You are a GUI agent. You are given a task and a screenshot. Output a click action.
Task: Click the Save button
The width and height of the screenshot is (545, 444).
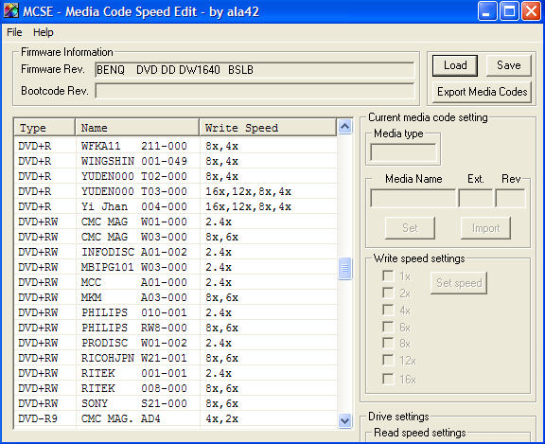[x=509, y=65]
